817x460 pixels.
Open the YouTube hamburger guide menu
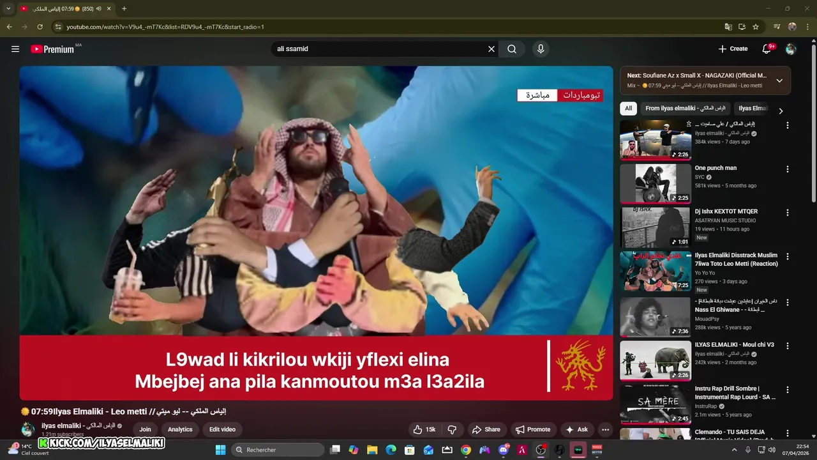click(x=15, y=49)
